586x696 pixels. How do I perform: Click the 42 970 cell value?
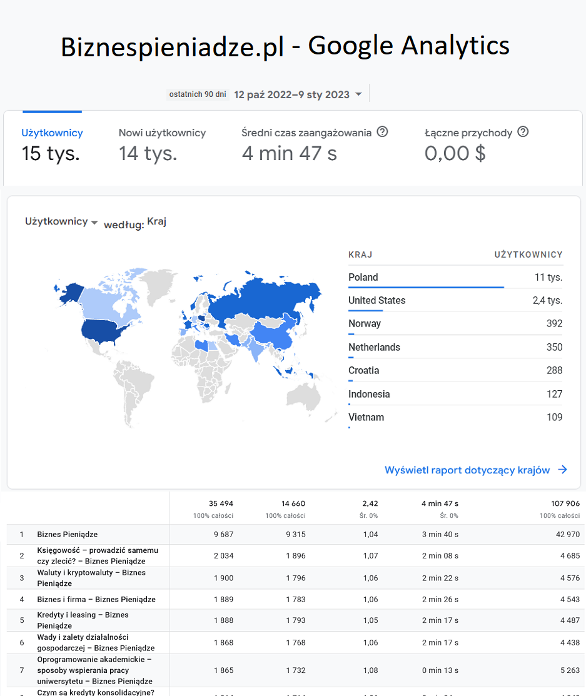(x=568, y=535)
